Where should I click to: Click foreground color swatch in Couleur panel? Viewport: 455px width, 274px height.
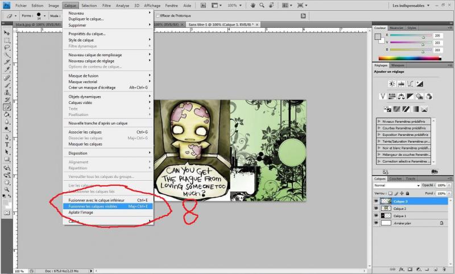click(378, 36)
